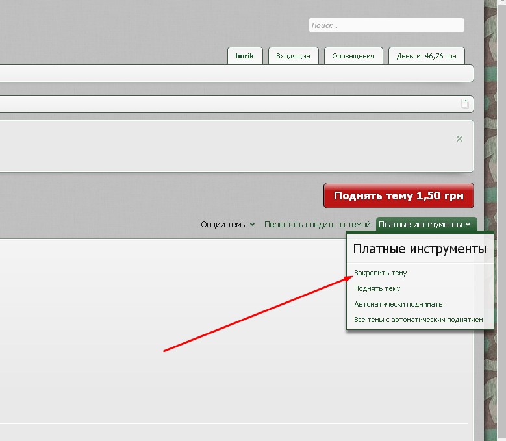Viewport: 506px width, 441px height.
Task: Click the Платные инструменты menu heading
Action: (x=420, y=249)
